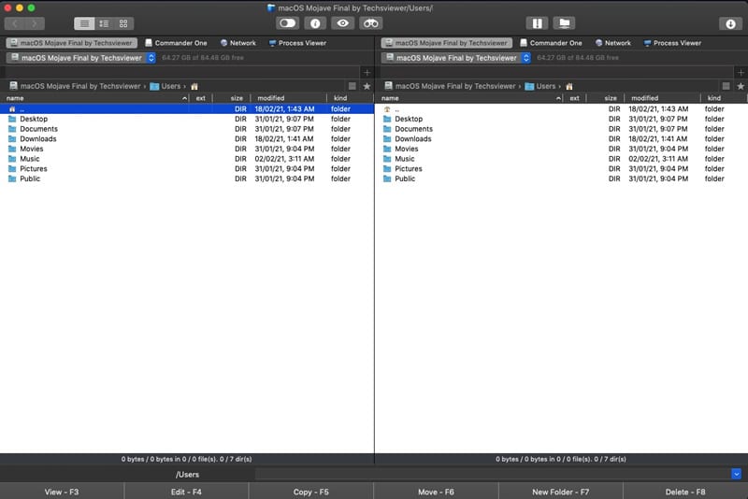Sort right pane by name column
The image size is (748, 499).
click(x=469, y=98)
